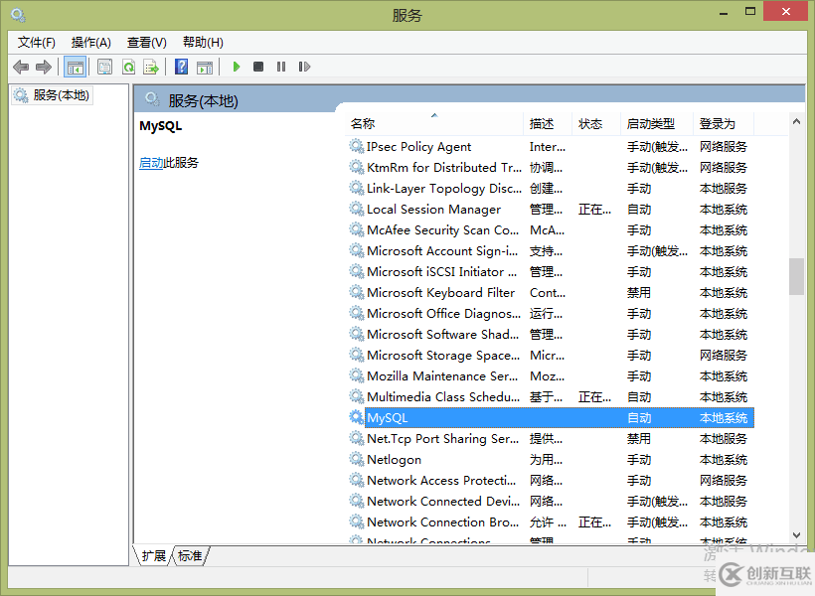Select the Netlogon service row
815x596 pixels.
[550, 459]
